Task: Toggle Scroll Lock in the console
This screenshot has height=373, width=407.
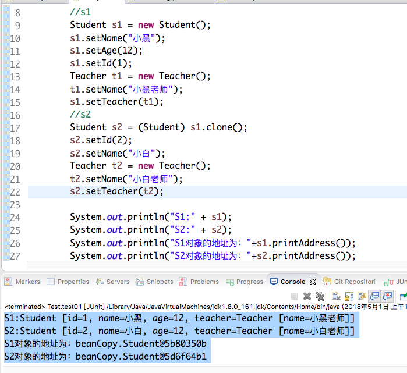Action: (x=348, y=296)
